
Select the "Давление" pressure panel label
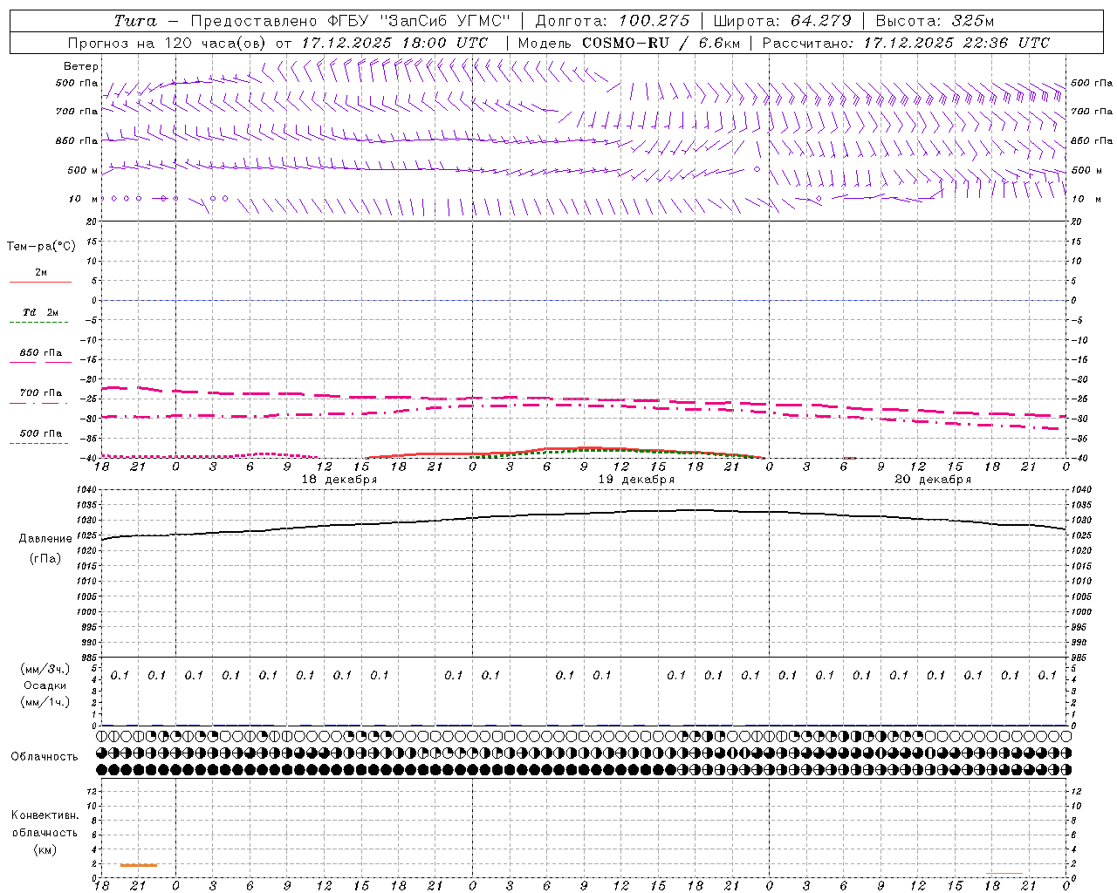click(x=45, y=538)
